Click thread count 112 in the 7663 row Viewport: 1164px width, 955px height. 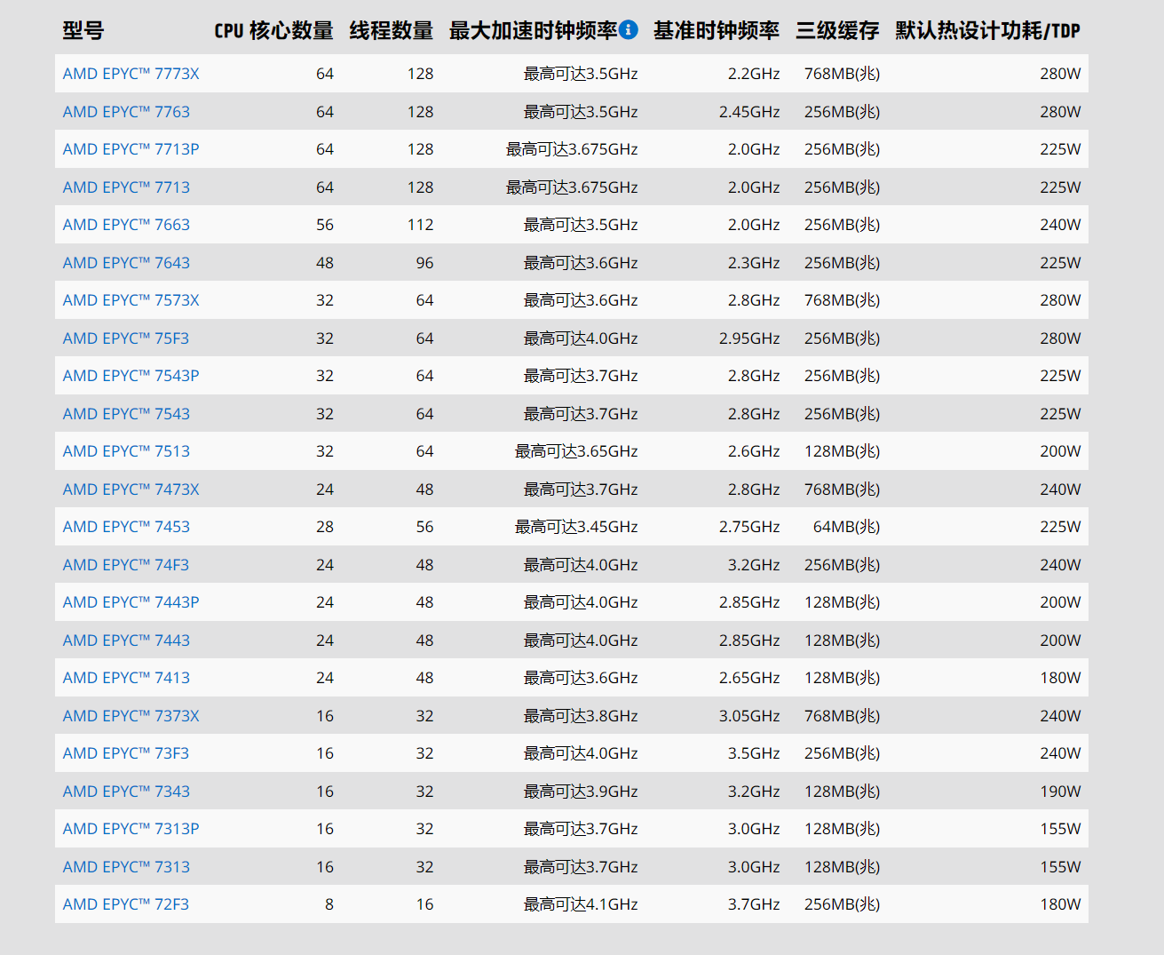coord(421,225)
